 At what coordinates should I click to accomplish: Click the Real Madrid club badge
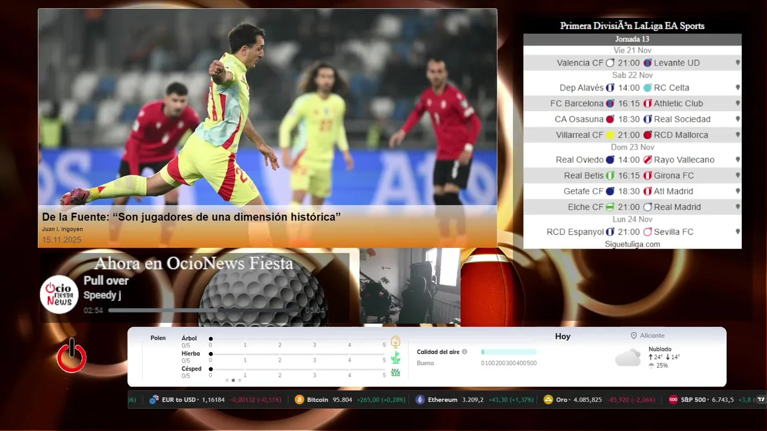(647, 207)
